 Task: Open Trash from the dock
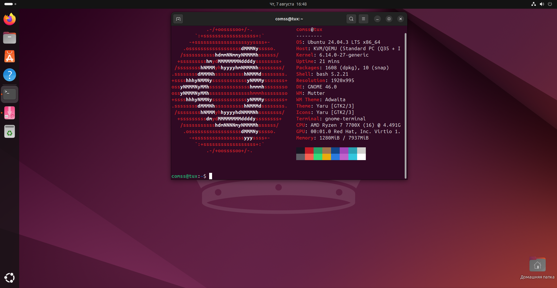click(x=10, y=131)
